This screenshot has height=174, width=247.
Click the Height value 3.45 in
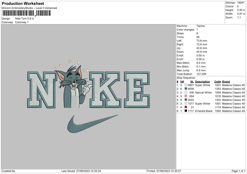click(x=241, y=10)
